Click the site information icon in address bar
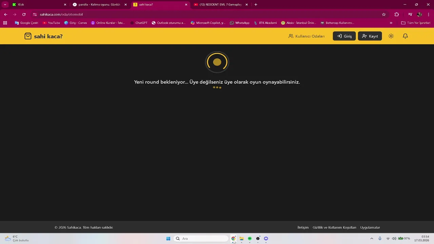The width and height of the screenshot is (434, 244). (x=35, y=15)
